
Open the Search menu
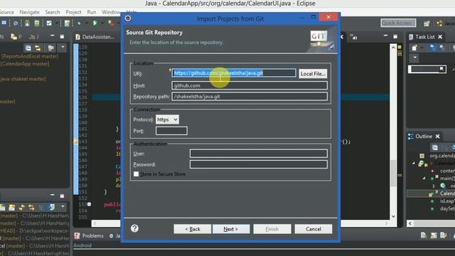[53, 12]
